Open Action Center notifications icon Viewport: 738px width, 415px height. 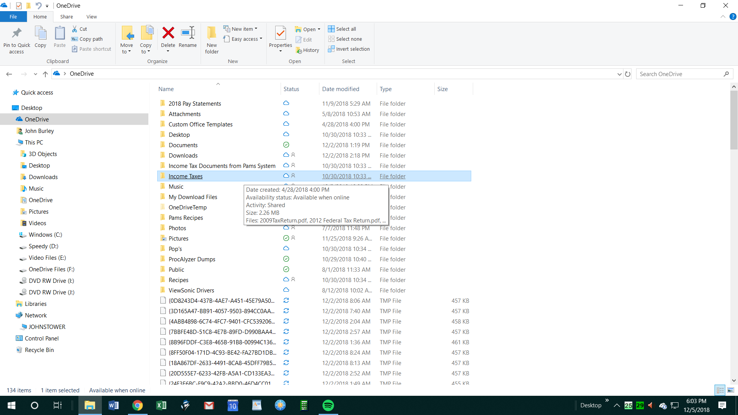(x=722, y=405)
